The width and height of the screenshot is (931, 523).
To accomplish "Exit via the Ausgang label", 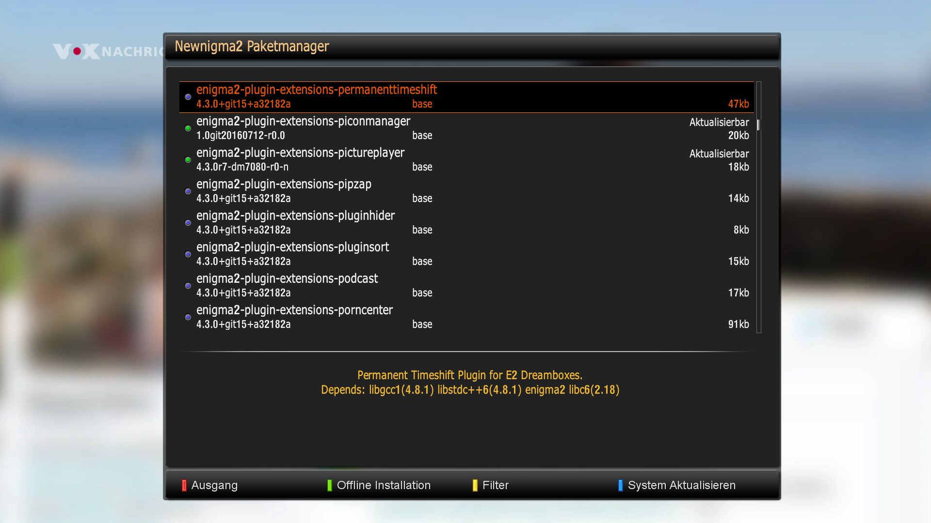I will click(214, 485).
